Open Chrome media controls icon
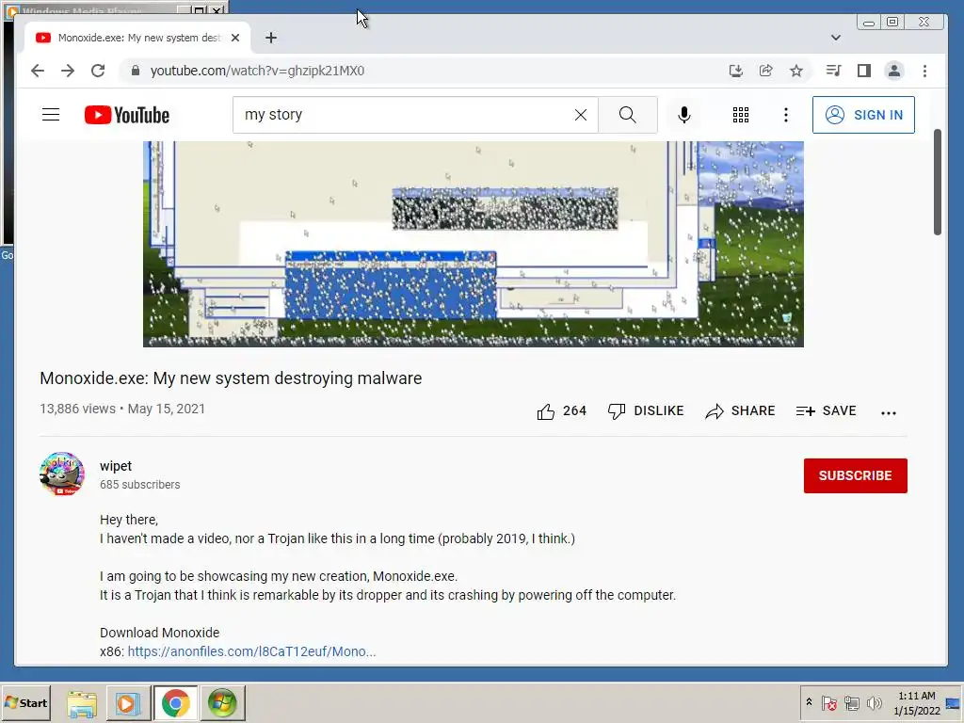964x723 pixels. [834, 71]
